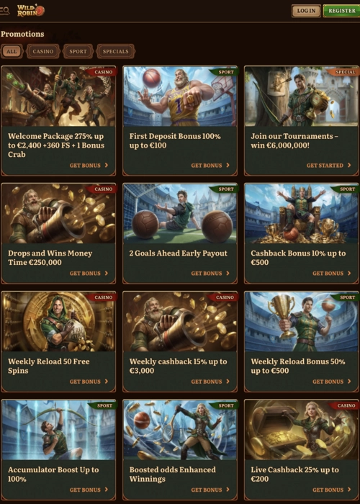Click the Register button
The width and height of the screenshot is (360, 504).
[342, 11]
